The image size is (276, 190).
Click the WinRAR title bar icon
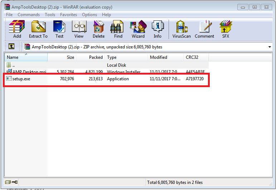pyautogui.click(x=7, y=7)
